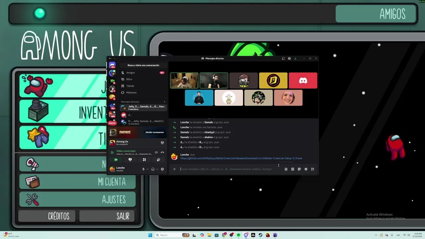425x239 pixels.
Task: Expand headphone output options arrow
Action: tap(157, 169)
